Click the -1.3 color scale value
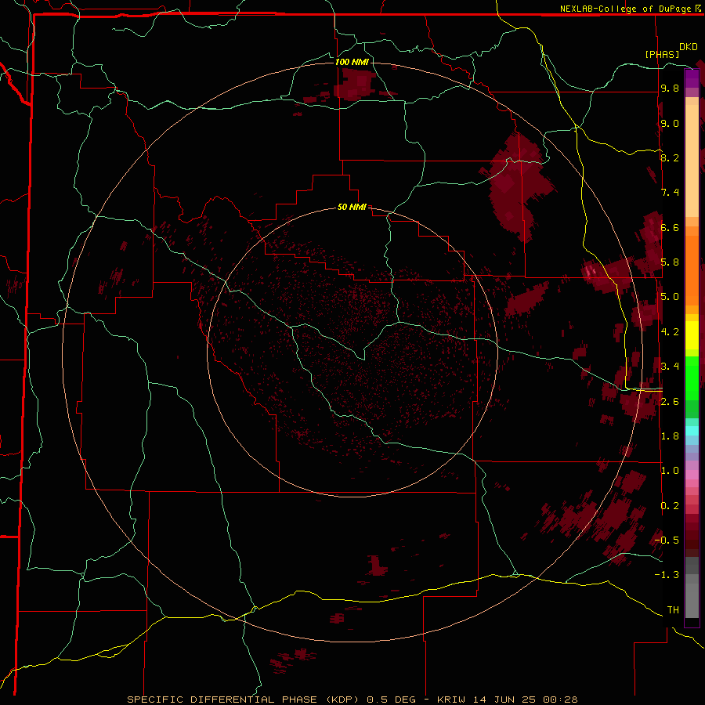 pyautogui.click(x=667, y=575)
